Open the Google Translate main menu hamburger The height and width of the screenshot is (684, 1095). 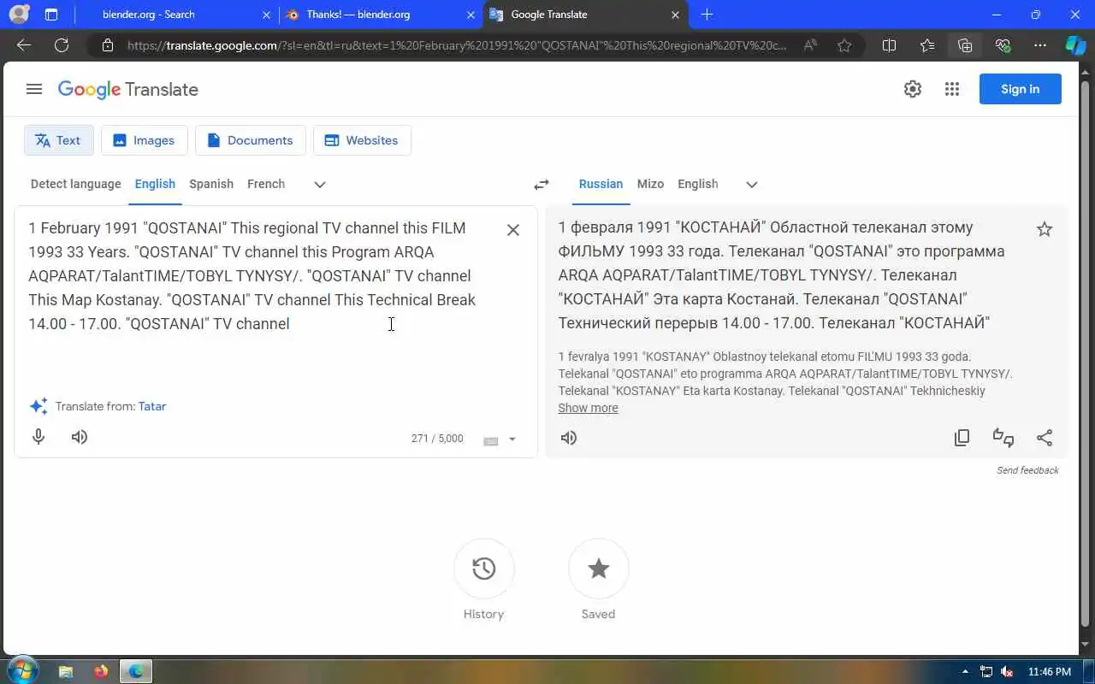(34, 89)
